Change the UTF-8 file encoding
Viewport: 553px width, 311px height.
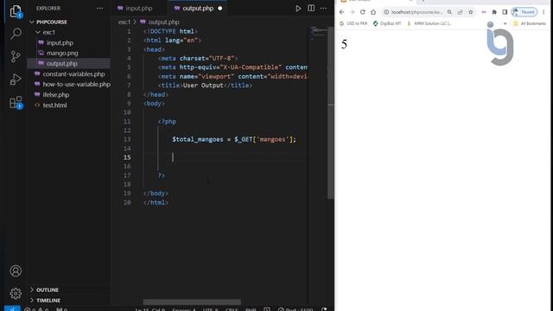(210, 309)
